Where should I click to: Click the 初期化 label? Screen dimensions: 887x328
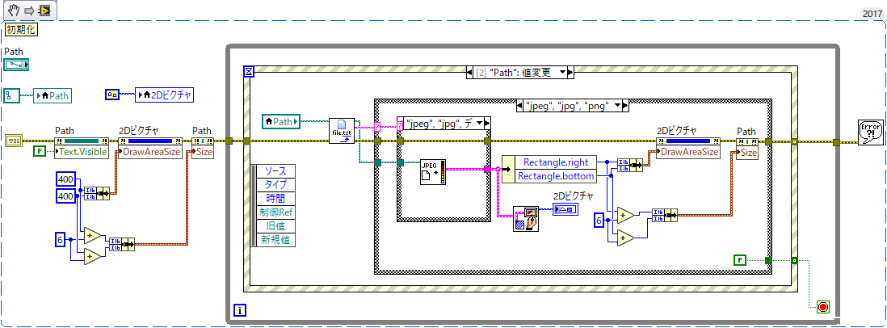pos(21,29)
